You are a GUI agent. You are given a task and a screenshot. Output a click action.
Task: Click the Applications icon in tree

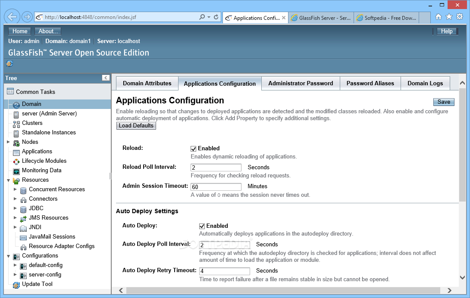click(16, 152)
